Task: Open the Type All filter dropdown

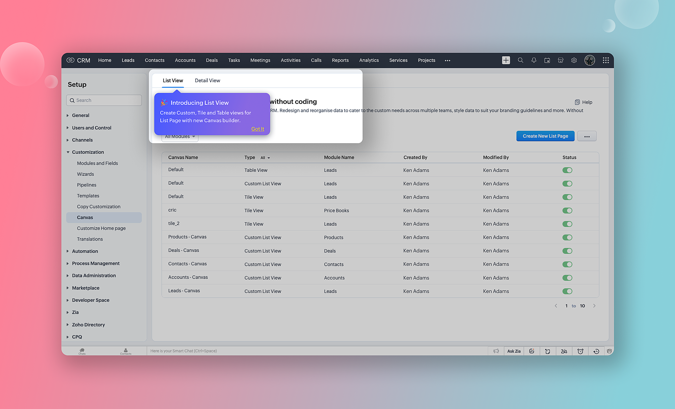Action: [265, 158]
